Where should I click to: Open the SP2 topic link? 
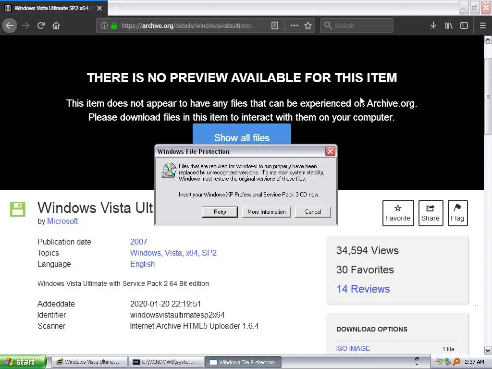(x=209, y=253)
